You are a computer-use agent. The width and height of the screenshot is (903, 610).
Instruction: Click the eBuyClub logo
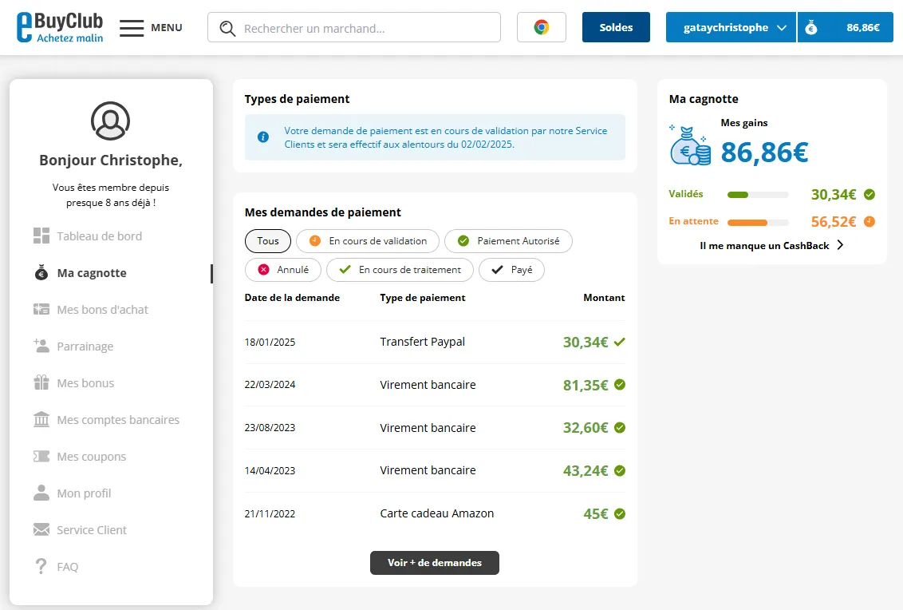60,27
